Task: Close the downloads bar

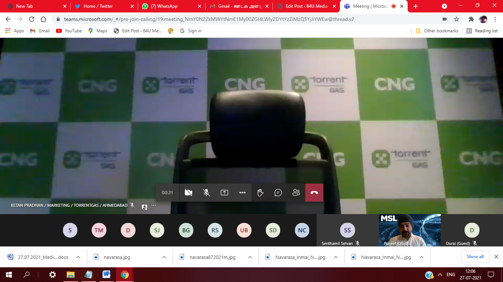Action: [x=496, y=257]
